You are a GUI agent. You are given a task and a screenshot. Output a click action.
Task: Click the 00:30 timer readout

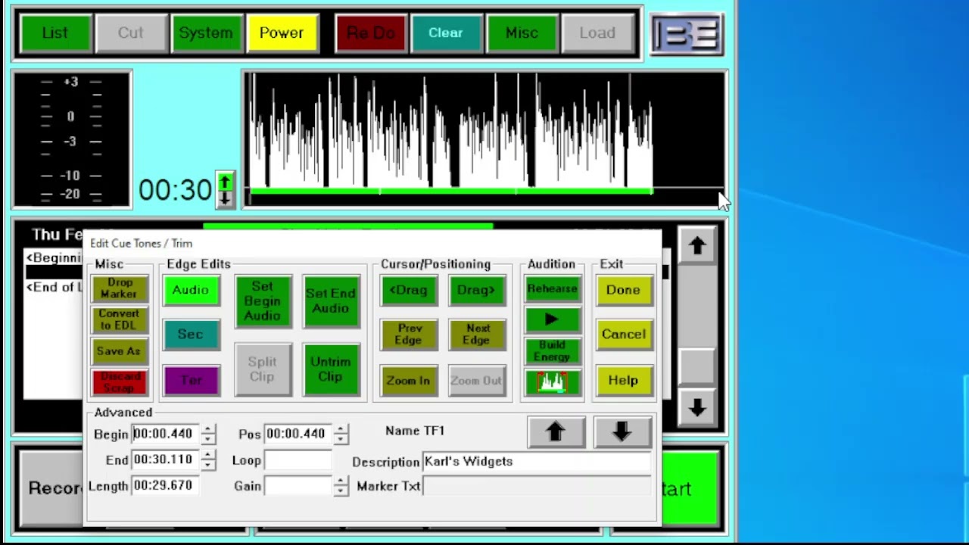pyautogui.click(x=175, y=190)
